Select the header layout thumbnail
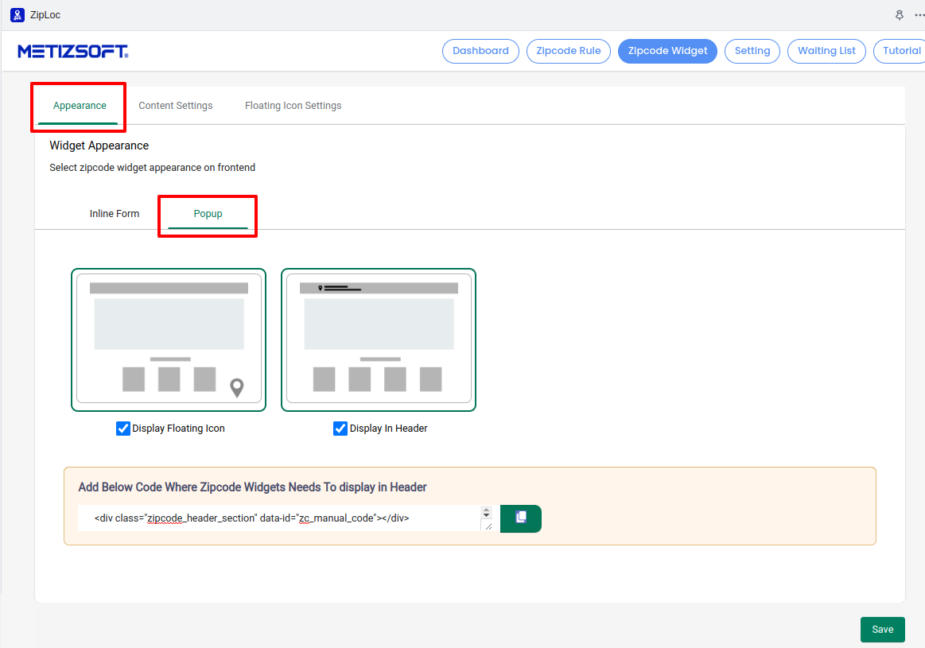Image resolution: width=925 pixels, height=648 pixels. pos(379,340)
